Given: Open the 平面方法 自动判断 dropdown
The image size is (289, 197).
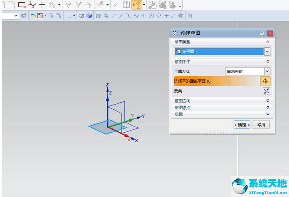Looking at the screenshot, I should pyautogui.click(x=248, y=71).
